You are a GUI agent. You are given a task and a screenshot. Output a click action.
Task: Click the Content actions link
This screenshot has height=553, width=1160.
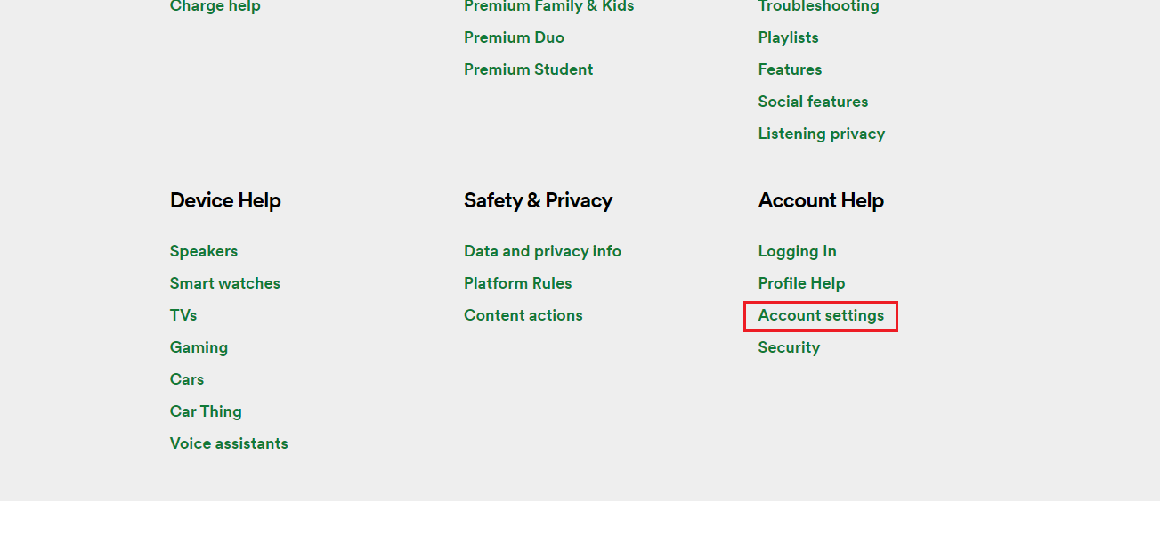523,315
